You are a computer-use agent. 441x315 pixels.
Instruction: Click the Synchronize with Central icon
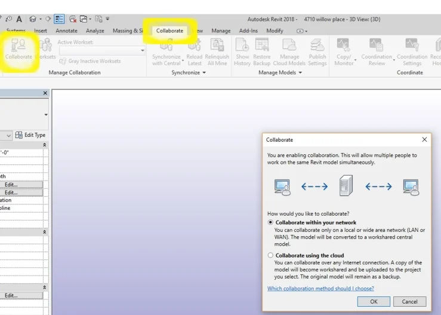(x=166, y=45)
